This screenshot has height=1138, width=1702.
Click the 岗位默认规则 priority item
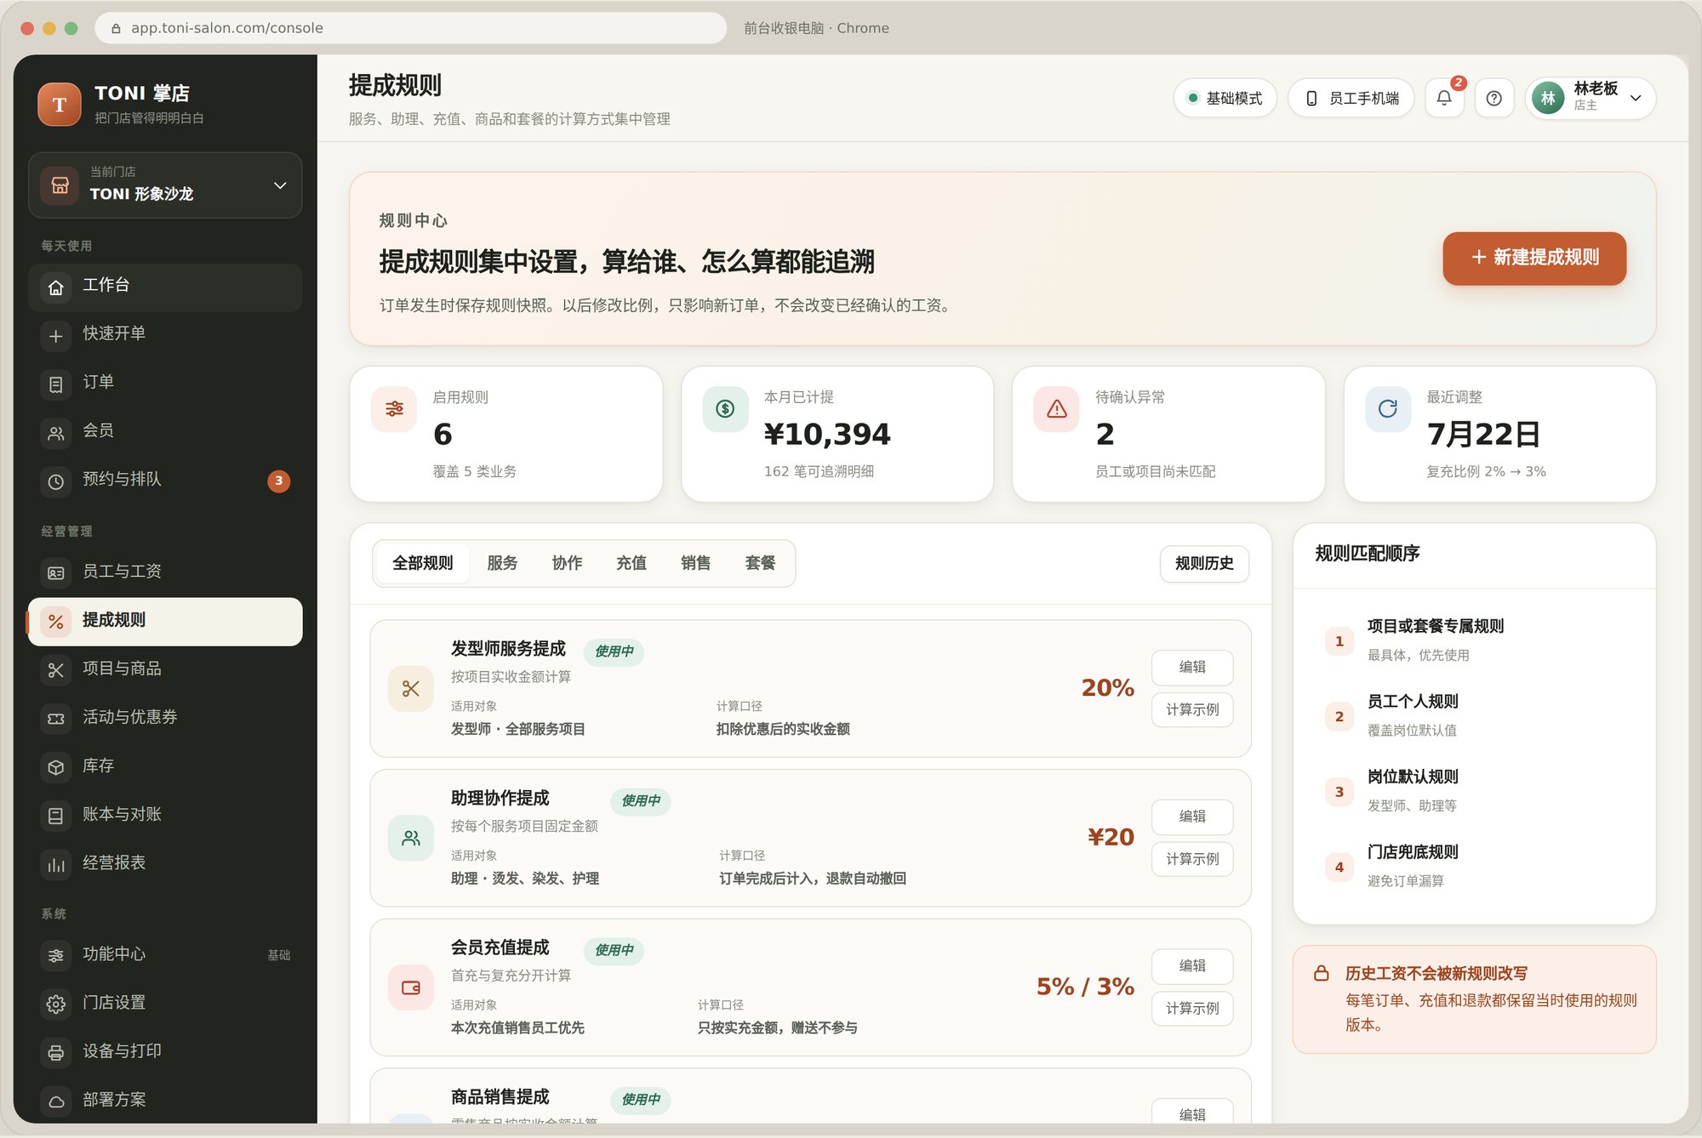click(x=1475, y=791)
